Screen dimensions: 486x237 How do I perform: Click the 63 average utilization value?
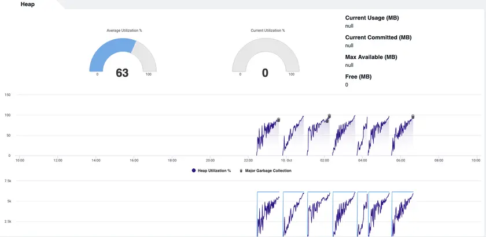pyautogui.click(x=122, y=73)
